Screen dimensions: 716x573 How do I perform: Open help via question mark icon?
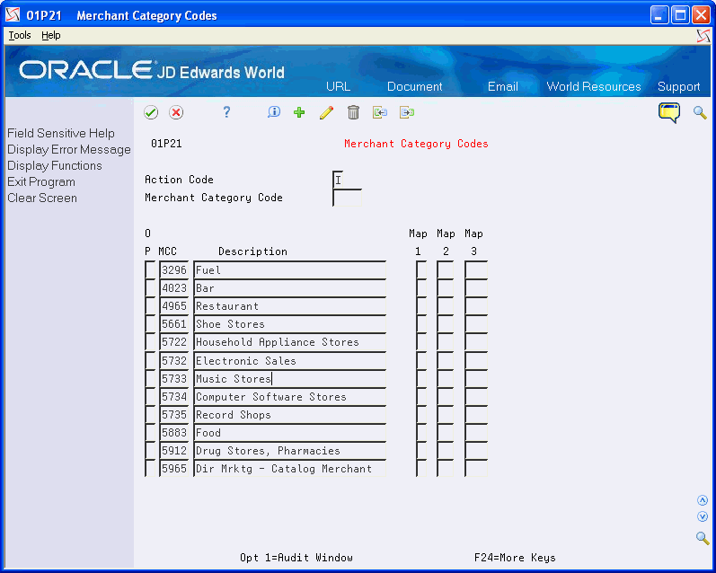pos(226,112)
